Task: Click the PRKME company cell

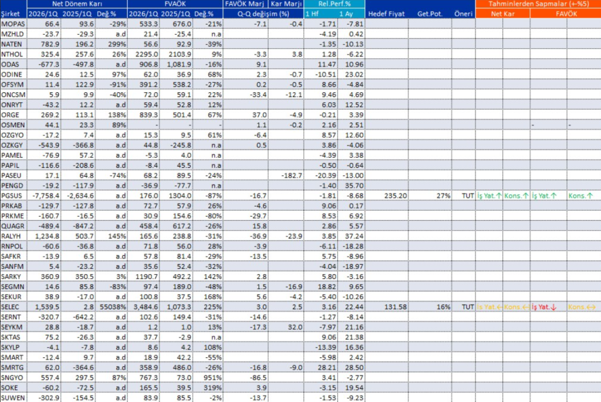Action: point(13,216)
